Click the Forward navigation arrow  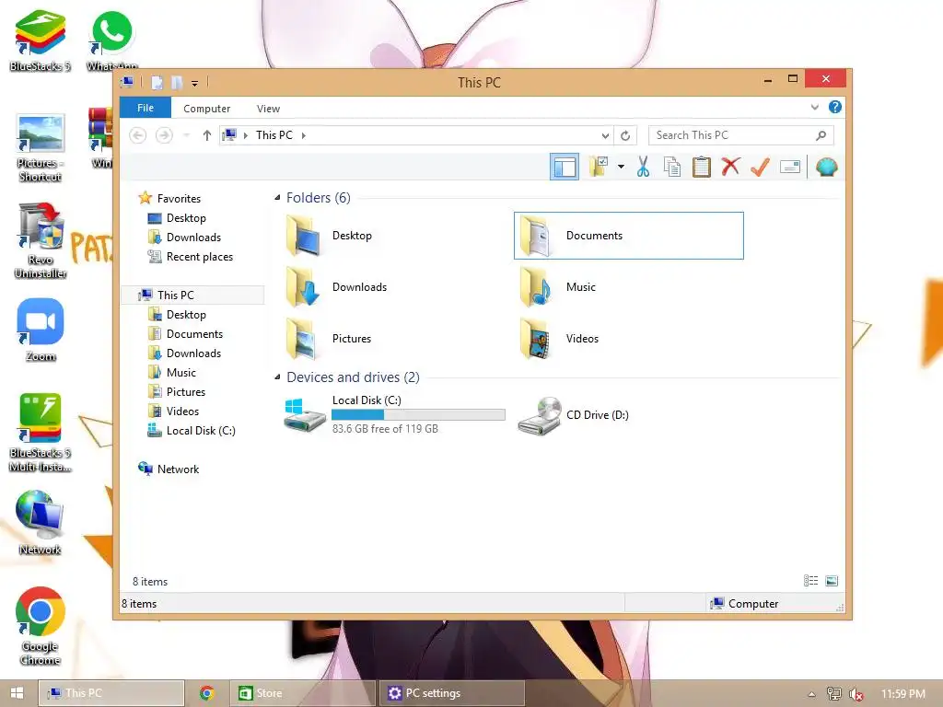pyautogui.click(x=164, y=135)
